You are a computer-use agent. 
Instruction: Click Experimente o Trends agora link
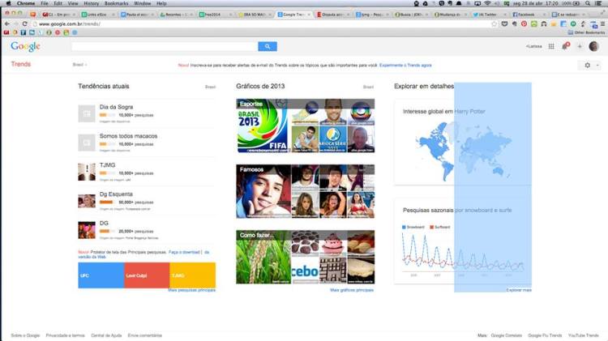click(x=405, y=65)
